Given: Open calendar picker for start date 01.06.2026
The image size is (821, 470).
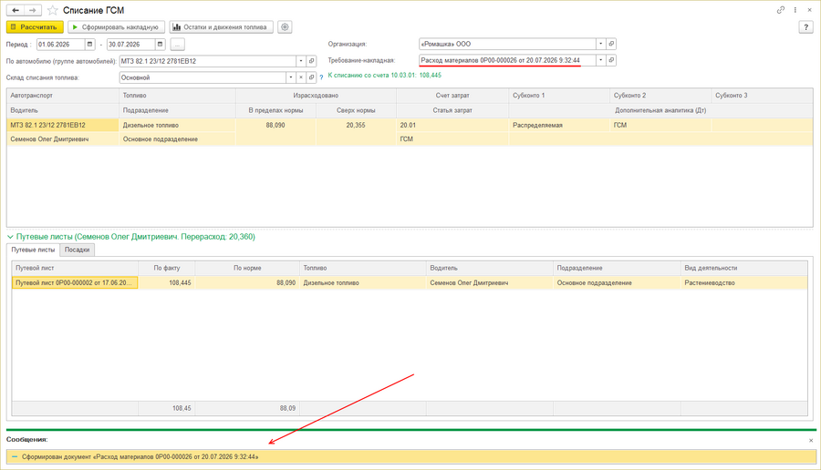Looking at the screenshot, I should [90, 45].
